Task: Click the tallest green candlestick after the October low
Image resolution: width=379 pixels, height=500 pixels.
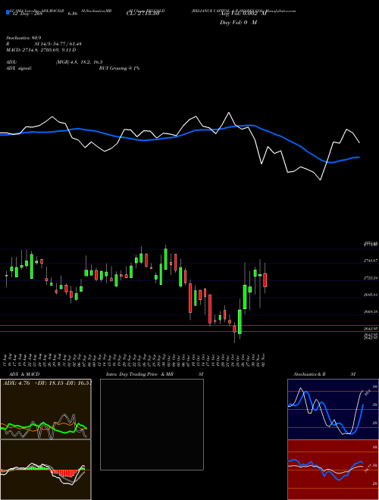Action: [240, 322]
